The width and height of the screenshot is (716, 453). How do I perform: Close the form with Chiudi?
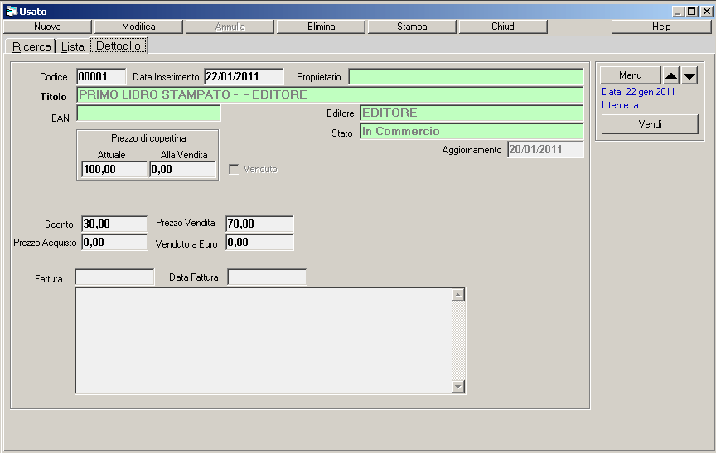[x=503, y=27]
